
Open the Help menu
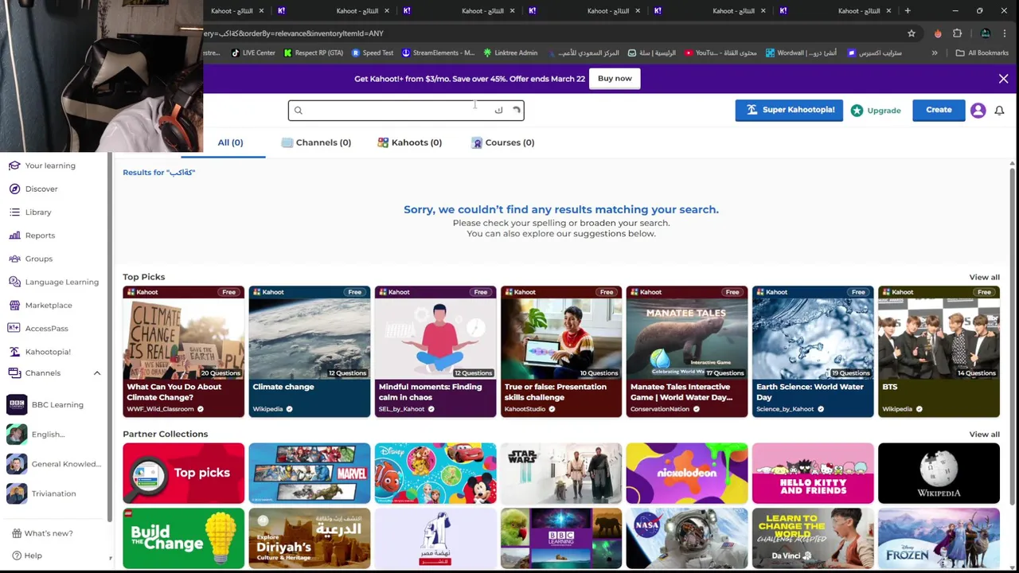pyautogui.click(x=26, y=555)
